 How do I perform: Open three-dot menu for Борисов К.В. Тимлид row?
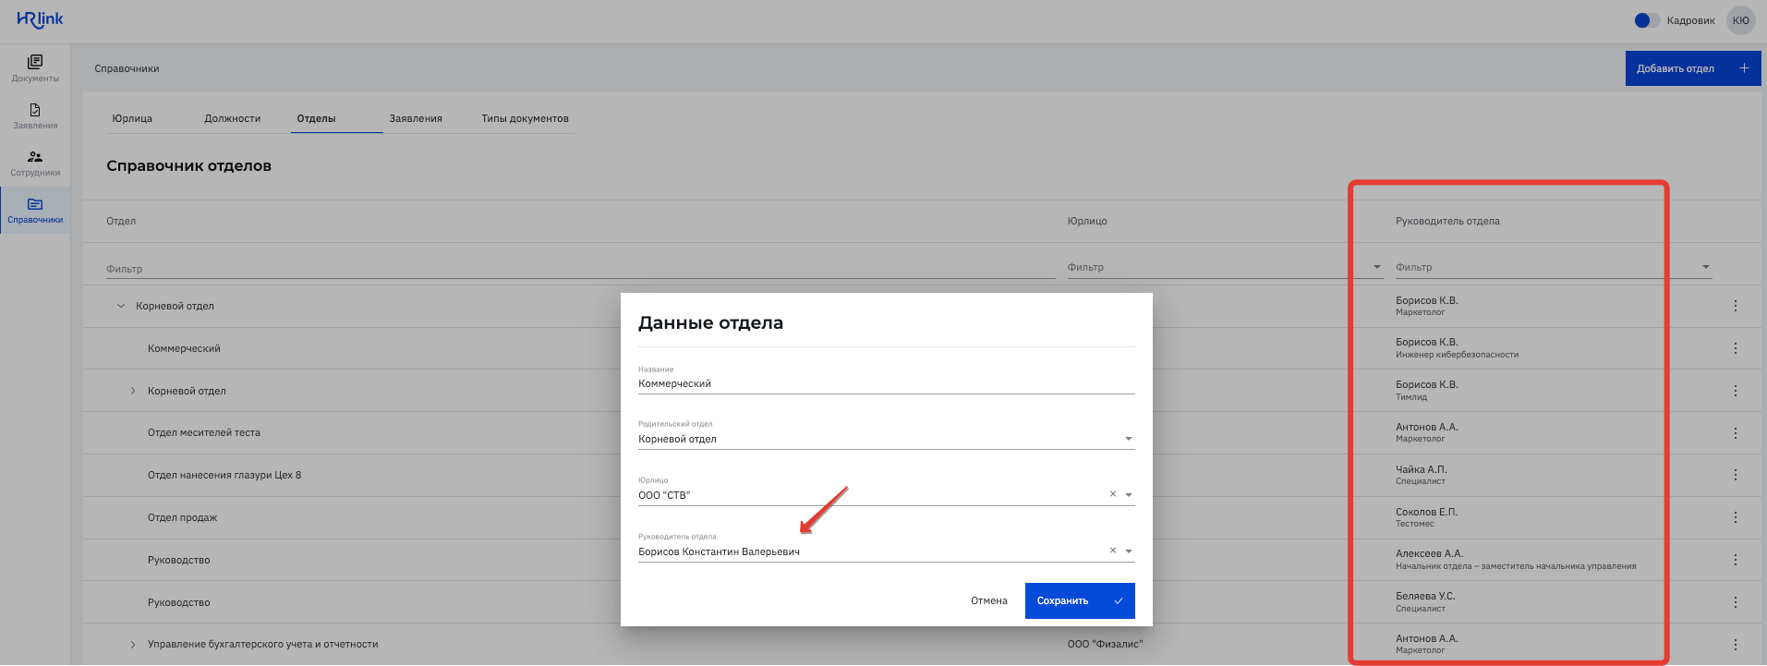(1736, 391)
